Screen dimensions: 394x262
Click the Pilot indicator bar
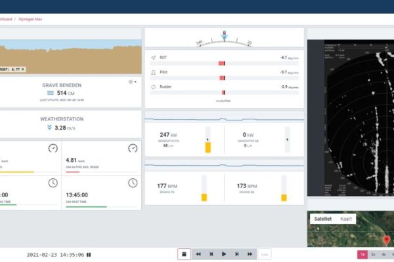coord(225,78)
